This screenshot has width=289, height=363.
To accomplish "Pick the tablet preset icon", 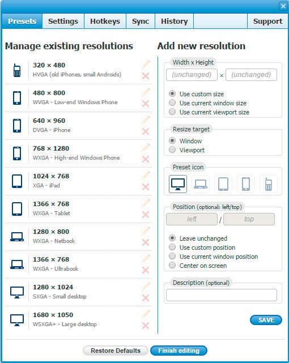I will pyautogui.click(x=223, y=184).
